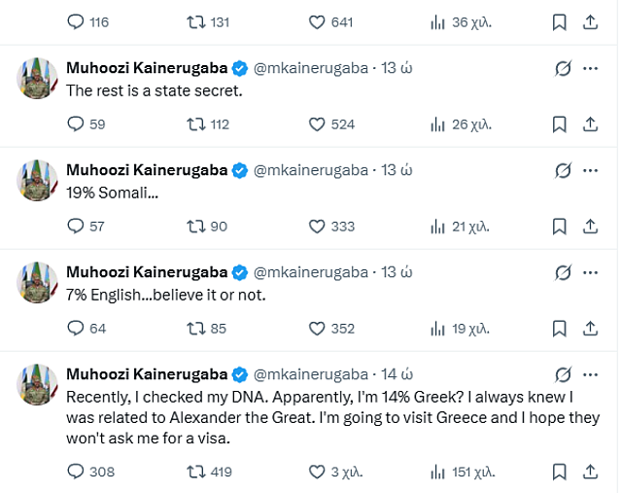This screenshot has width=622, height=493.
Task: Bookmark the top tweet with 116 replies
Action: (x=559, y=21)
